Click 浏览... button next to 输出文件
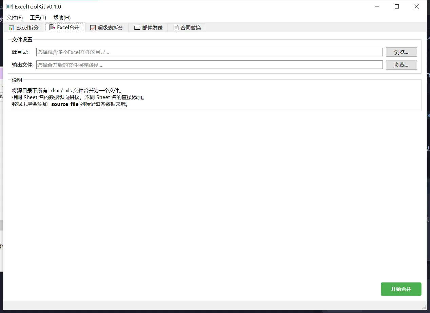Image resolution: width=430 pixels, height=313 pixels. tap(402, 65)
